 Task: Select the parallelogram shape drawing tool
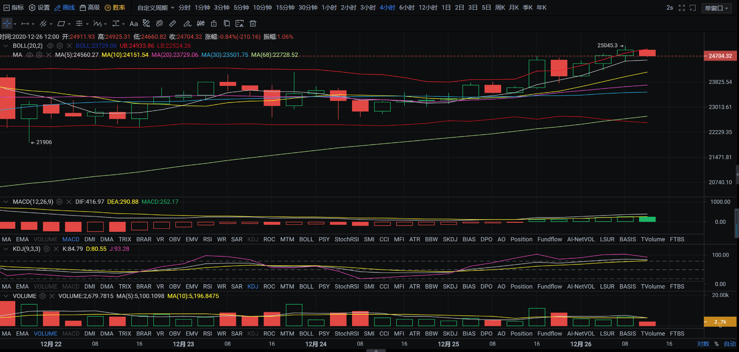click(x=61, y=24)
